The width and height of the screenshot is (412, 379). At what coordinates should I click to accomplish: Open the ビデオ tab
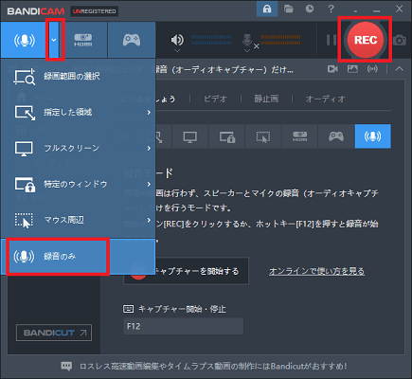pos(215,99)
